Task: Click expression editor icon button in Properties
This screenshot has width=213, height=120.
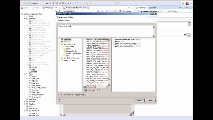Action: click(189, 35)
